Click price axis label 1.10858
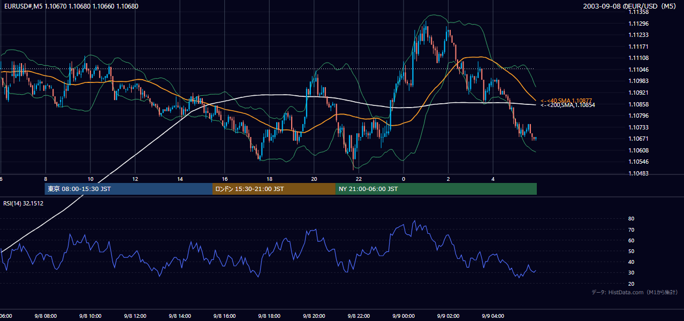This screenshot has height=321, width=684. click(x=640, y=104)
